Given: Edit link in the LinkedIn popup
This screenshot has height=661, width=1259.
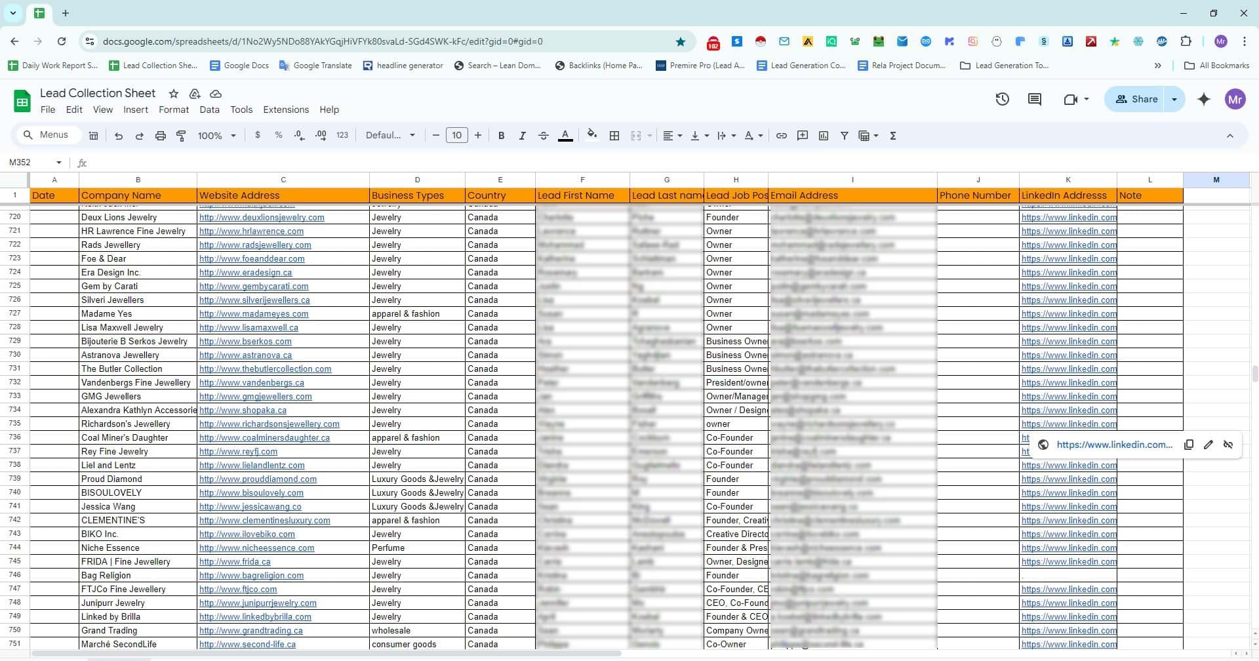Looking at the screenshot, I should click(x=1209, y=445).
